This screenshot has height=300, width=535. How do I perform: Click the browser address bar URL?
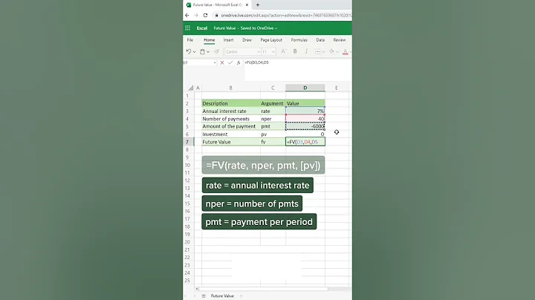coord(286,16)
